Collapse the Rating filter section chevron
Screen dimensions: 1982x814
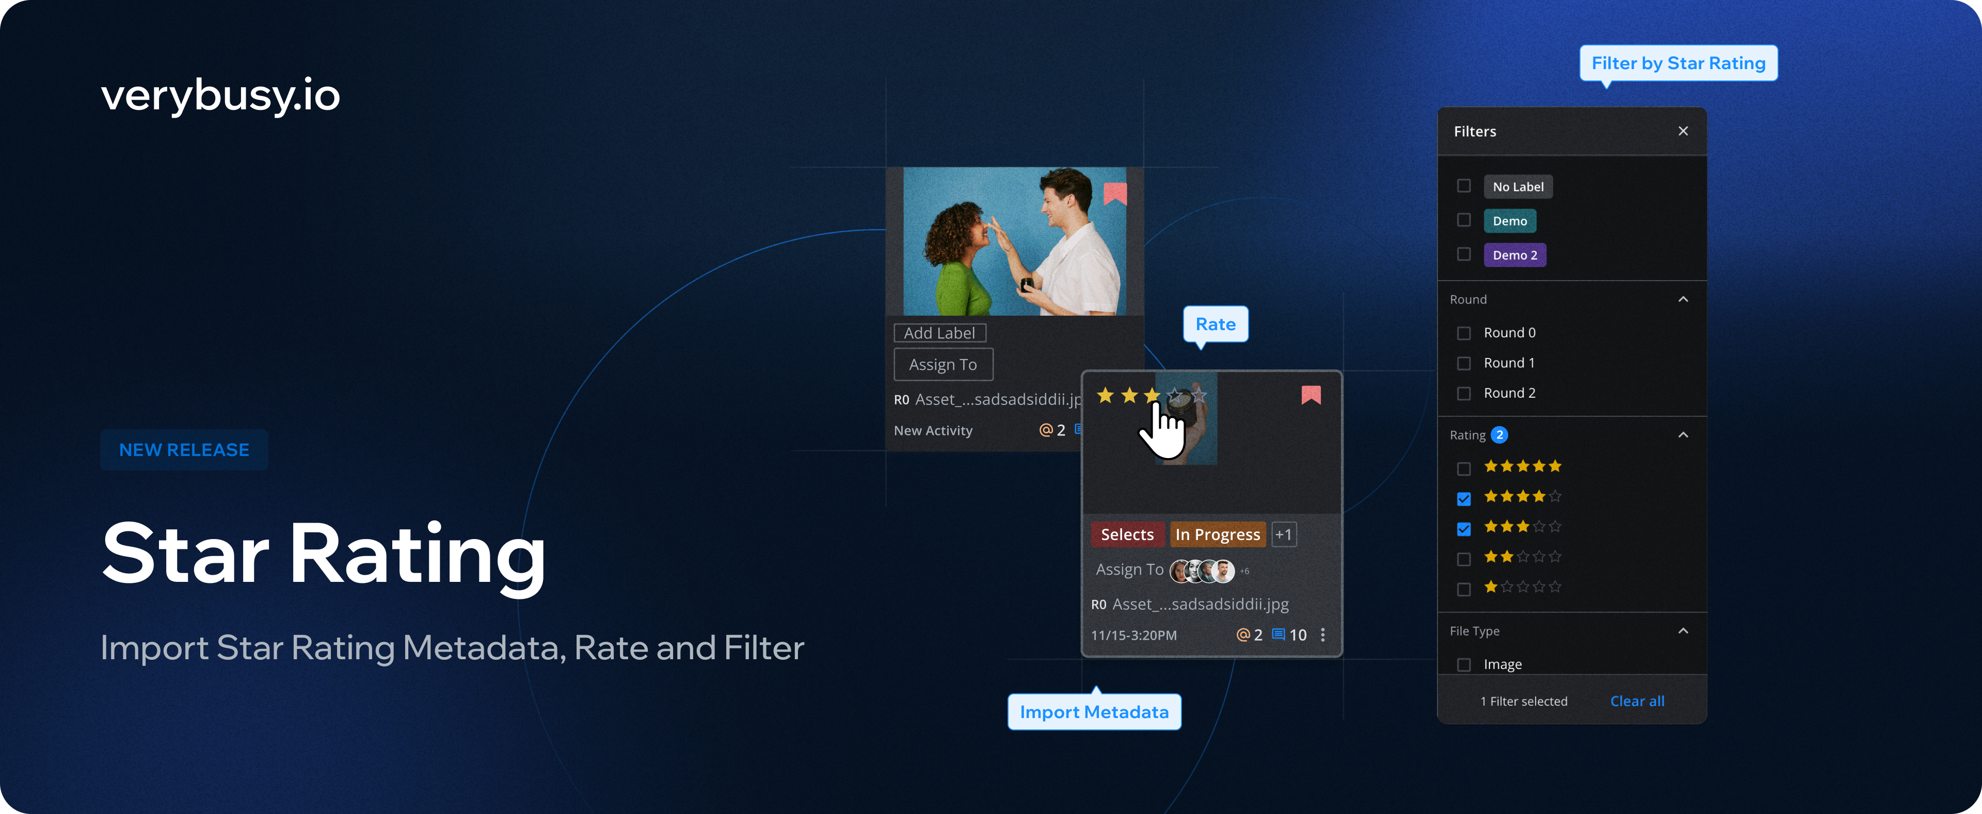pyautogui.click(x=1683, y=435)
